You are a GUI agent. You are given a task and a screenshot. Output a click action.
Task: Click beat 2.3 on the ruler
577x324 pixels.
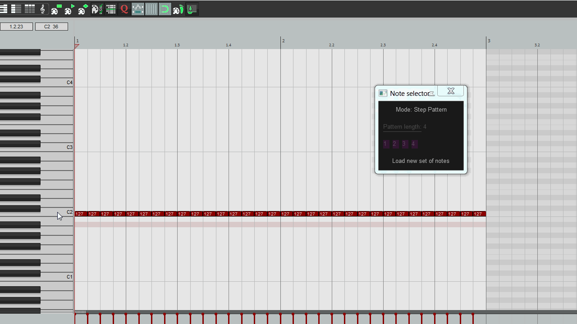(383, 45)
